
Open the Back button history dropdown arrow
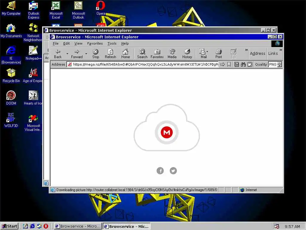pos(67,54)
